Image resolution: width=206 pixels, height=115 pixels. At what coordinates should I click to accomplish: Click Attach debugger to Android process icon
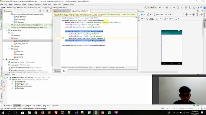tap(178, 8)
